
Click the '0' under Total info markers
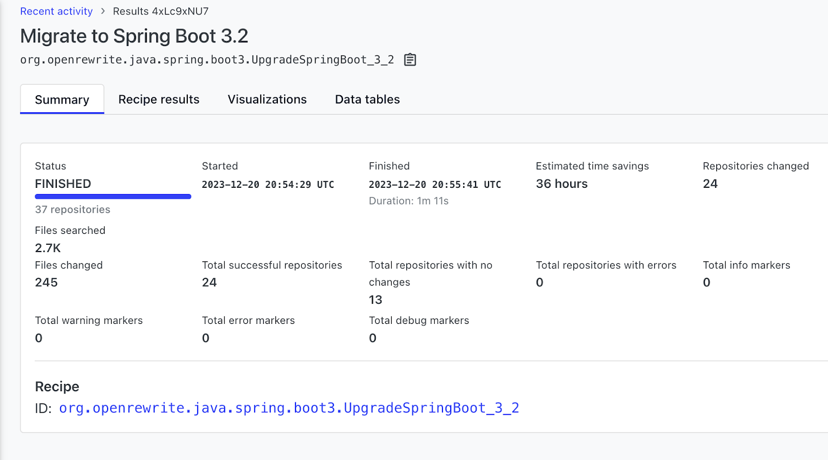707,283
